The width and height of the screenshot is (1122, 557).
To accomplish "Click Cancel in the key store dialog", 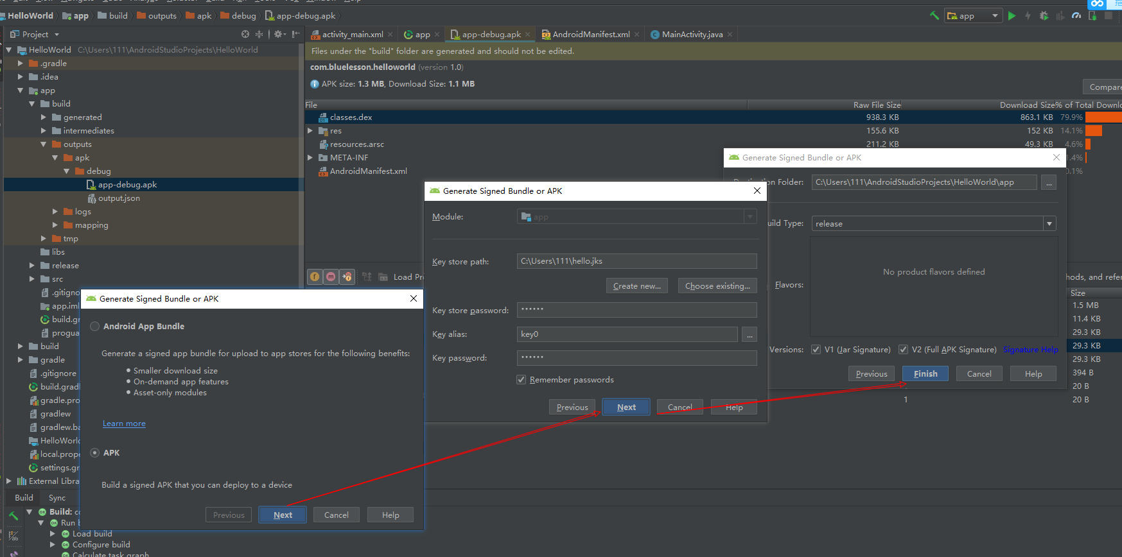I will coord(680,407).
